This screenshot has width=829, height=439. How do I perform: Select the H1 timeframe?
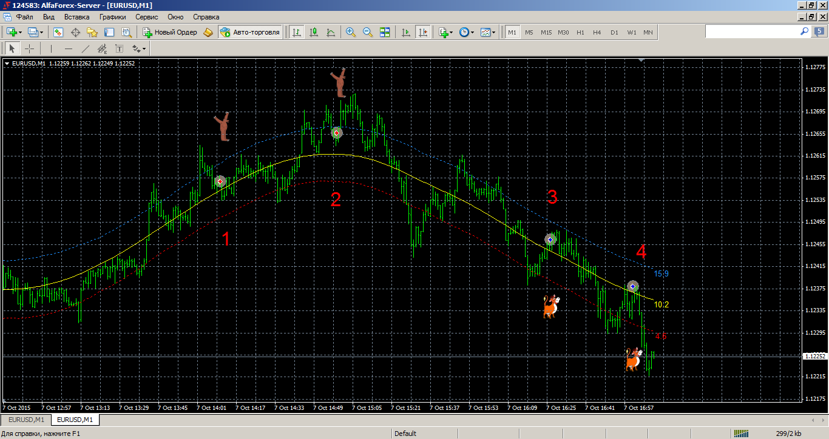(580, 32)
